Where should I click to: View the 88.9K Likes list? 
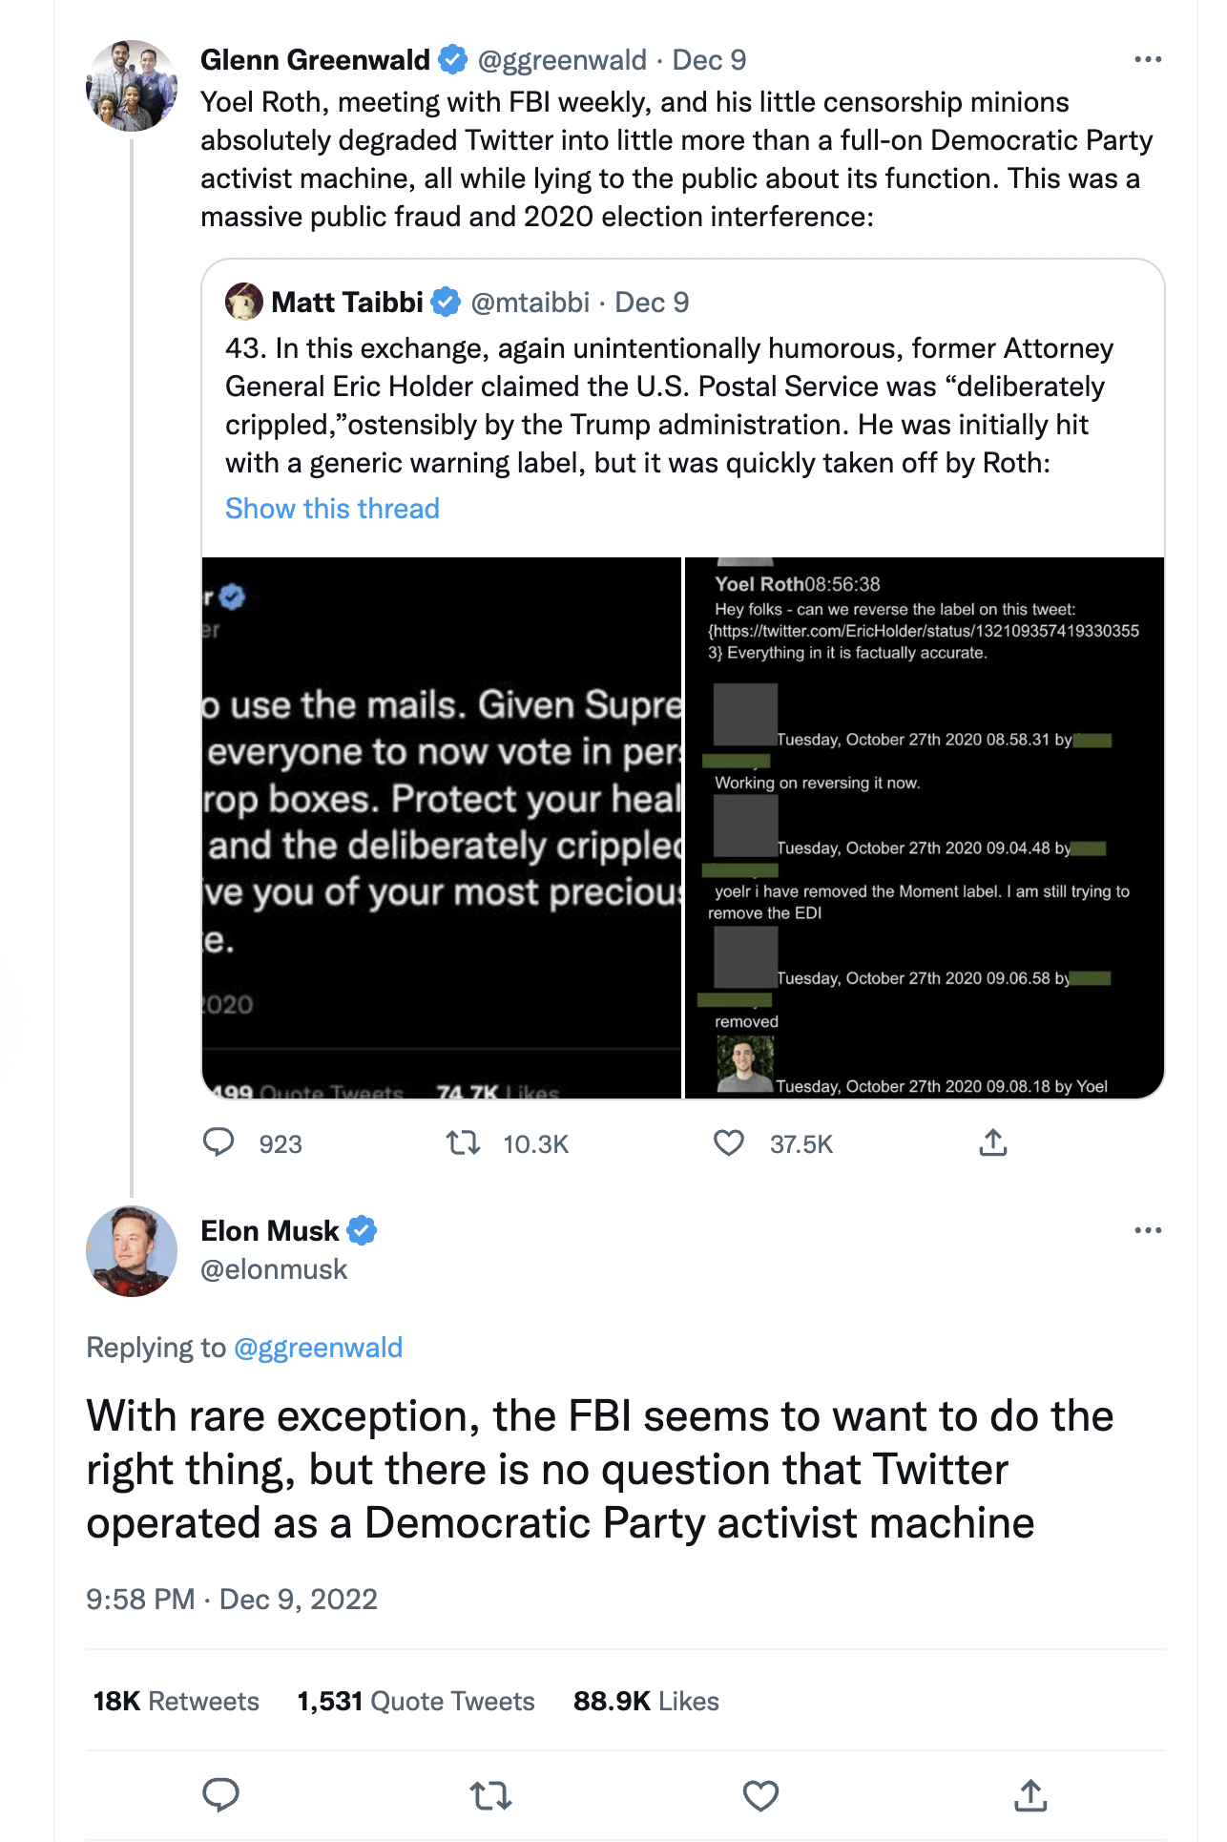click(x=646, y=1701)
